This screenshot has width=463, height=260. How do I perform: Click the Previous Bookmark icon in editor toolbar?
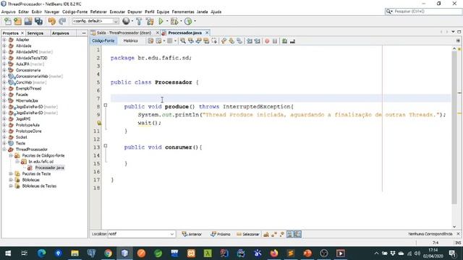224,41
